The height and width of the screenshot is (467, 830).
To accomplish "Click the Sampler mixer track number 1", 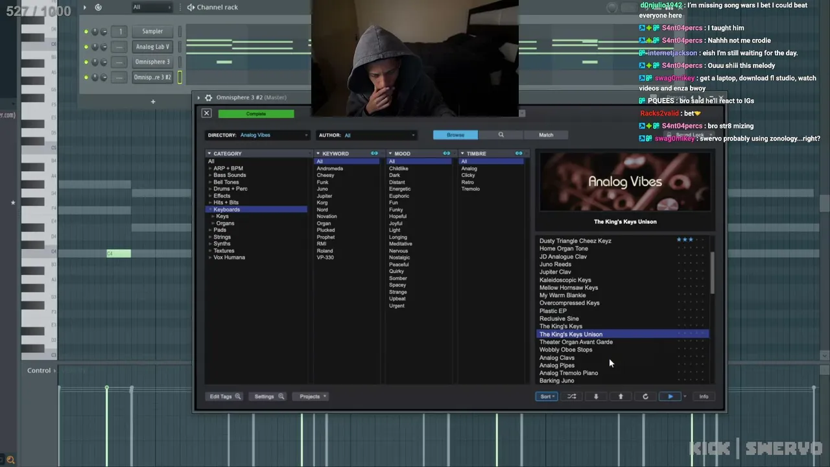I will pos(119,31).
